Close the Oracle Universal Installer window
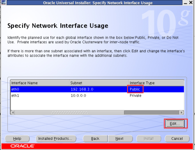The height and width of the screenshot is (150, 195). (191, 2)
